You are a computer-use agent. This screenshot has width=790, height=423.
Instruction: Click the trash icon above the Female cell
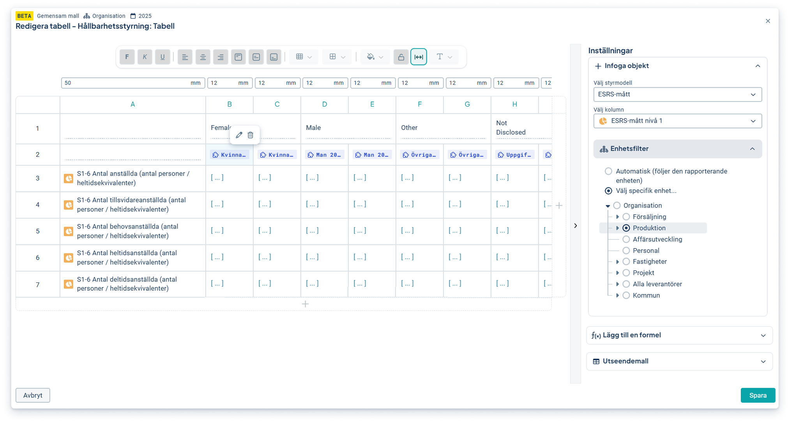point(251,135)
